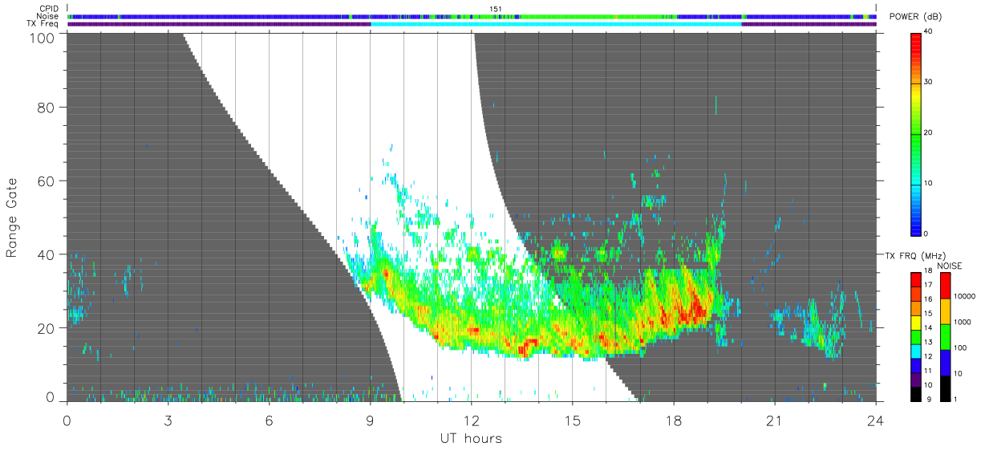Click the cyan TX Freq bar segment above the plot
The height and width of the screenshot is (455, 985).
coord(556,24)
